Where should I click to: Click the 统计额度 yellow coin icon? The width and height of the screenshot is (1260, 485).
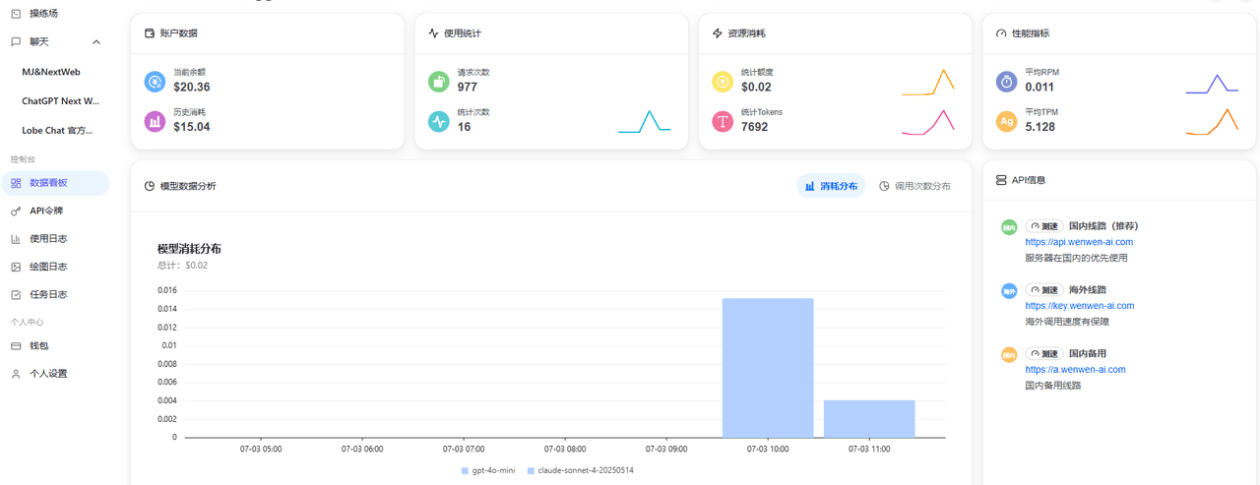point(723,82)
